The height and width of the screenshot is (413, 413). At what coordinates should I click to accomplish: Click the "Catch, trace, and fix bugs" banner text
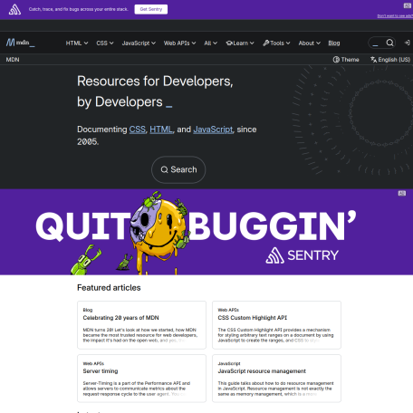[x=79, y=9]
